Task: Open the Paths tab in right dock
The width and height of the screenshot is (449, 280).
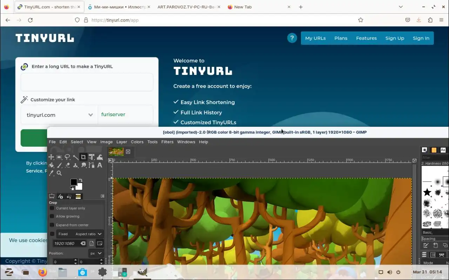Action: click(442, 255)
